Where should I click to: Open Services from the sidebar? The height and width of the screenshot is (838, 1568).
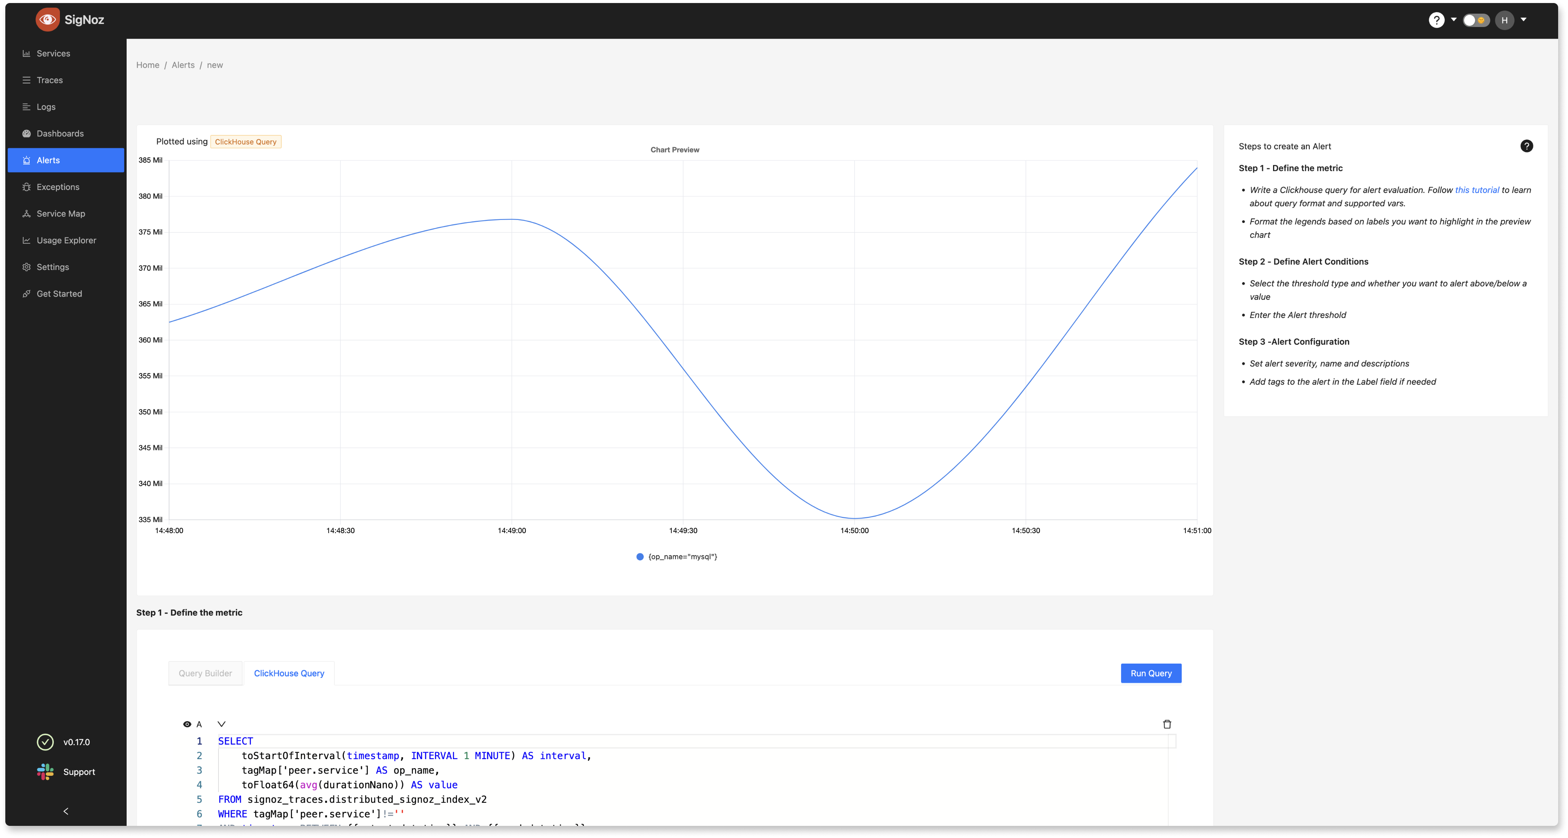(66, 53)
